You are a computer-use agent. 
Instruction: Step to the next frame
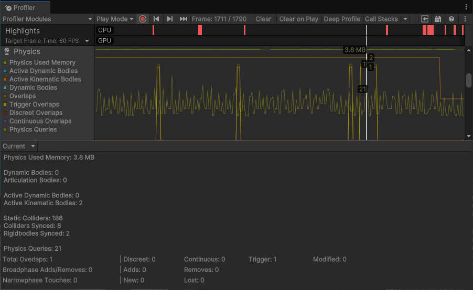[170, 19]
